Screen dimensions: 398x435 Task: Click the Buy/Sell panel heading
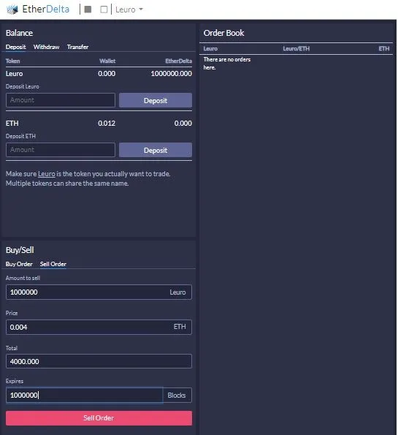[x=20, y=250]
